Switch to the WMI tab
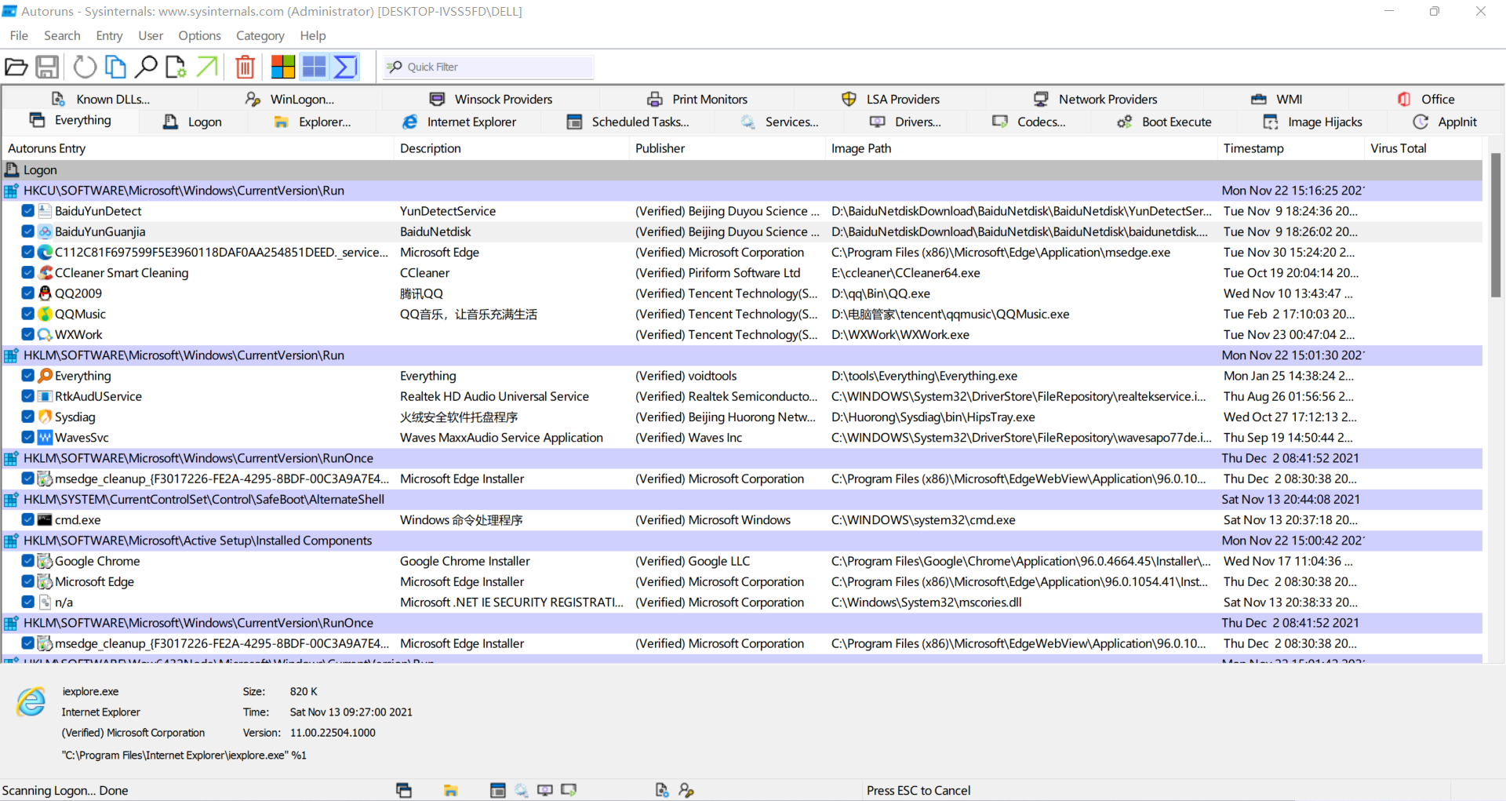Image resolution: width=1506 pixels, height=801 pixels. [x=1277, y=99]
